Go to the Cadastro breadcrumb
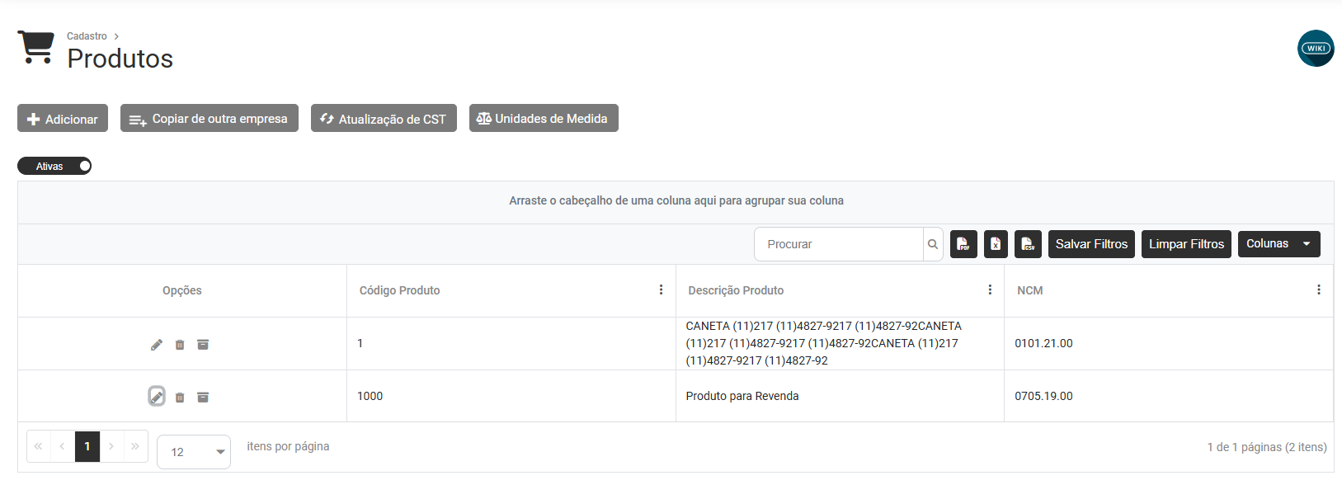Screen dimensions: 1342x499 click(x=87, y=36)
